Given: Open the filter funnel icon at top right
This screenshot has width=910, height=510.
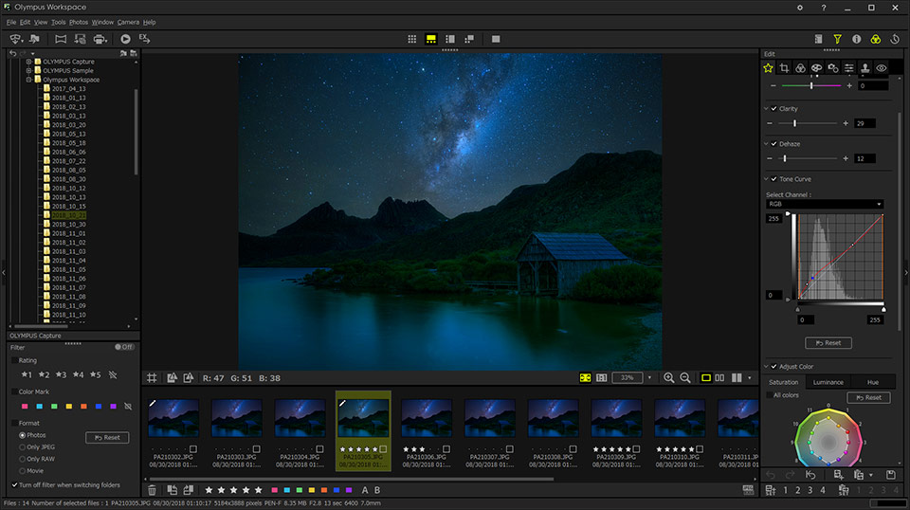Looking at the screenshot, I should [837, 39].
